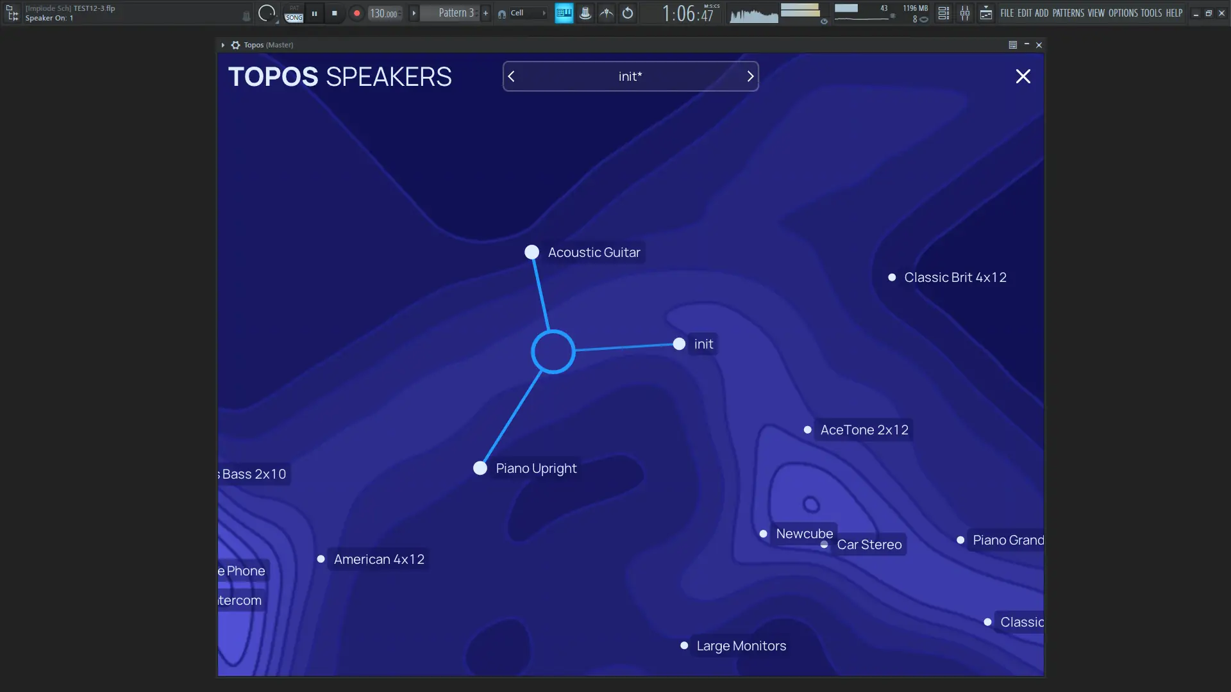This screenshot has width=1231, height=692.
Task: Open the FILE menu
Action: click(x=1007, y=13)
